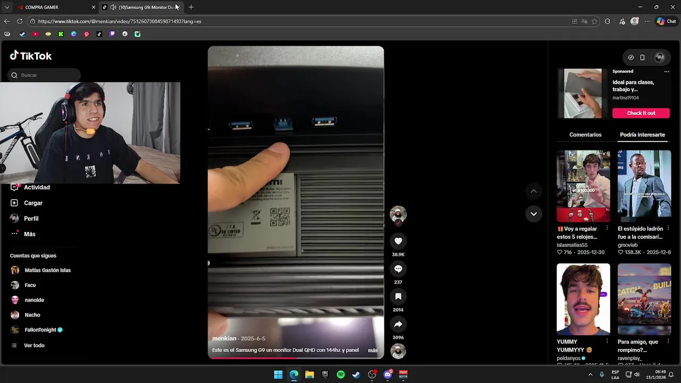Open Kick bookmark in favorites bar
This screenshot has width=681, height=383.
click(x=61, y=34)
